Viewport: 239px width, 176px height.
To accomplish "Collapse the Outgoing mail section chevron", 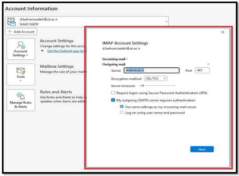I will click(x=208, y=64).
